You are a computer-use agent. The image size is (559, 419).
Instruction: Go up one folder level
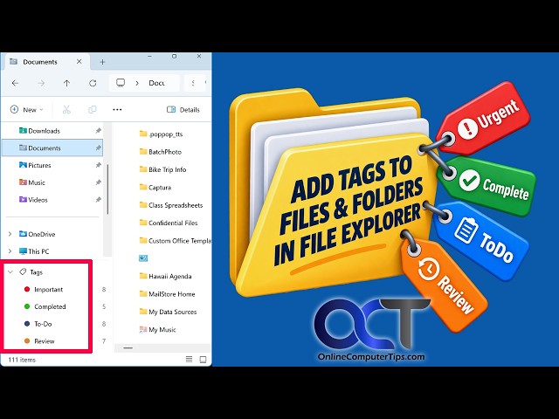(66, 83)
